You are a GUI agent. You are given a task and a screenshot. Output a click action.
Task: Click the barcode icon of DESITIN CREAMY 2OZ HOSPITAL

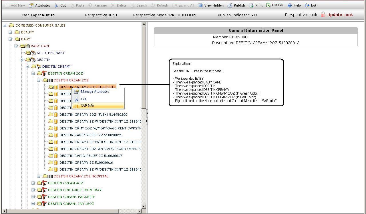click(50, 176)
